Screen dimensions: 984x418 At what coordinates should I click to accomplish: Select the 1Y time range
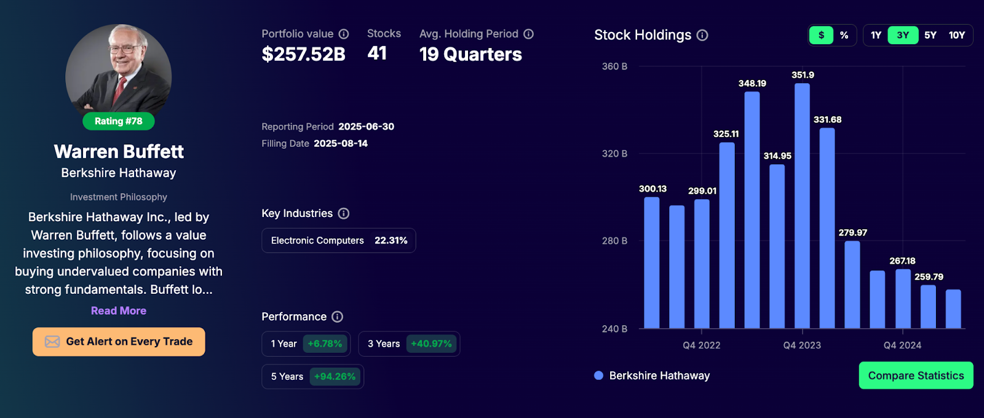876,35
